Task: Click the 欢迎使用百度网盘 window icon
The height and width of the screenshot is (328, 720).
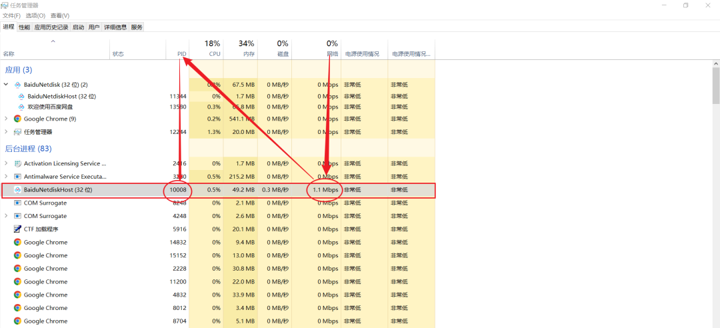Action: pyautogui.click(x=21, y=107)
